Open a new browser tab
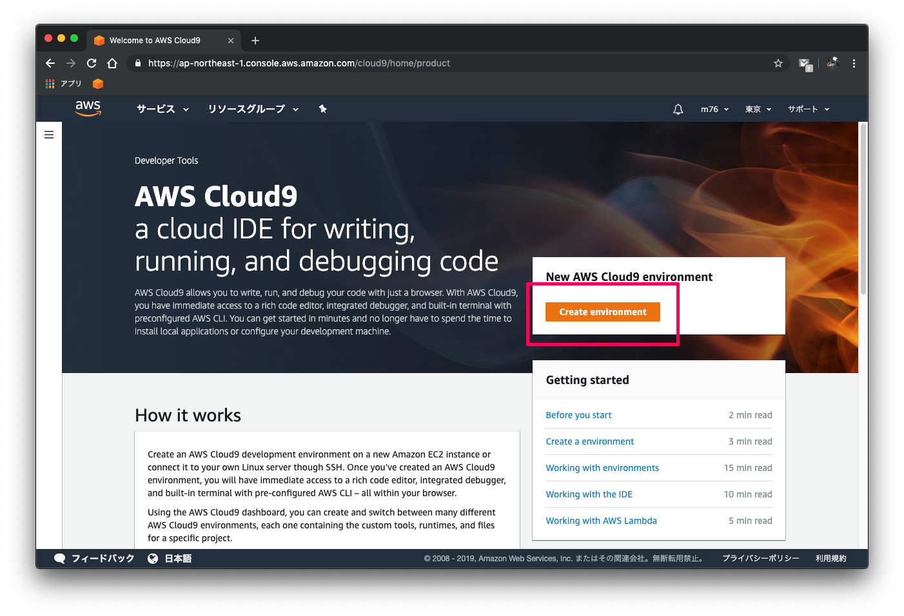Screen dimensions: 904x616 click(255, 41)
